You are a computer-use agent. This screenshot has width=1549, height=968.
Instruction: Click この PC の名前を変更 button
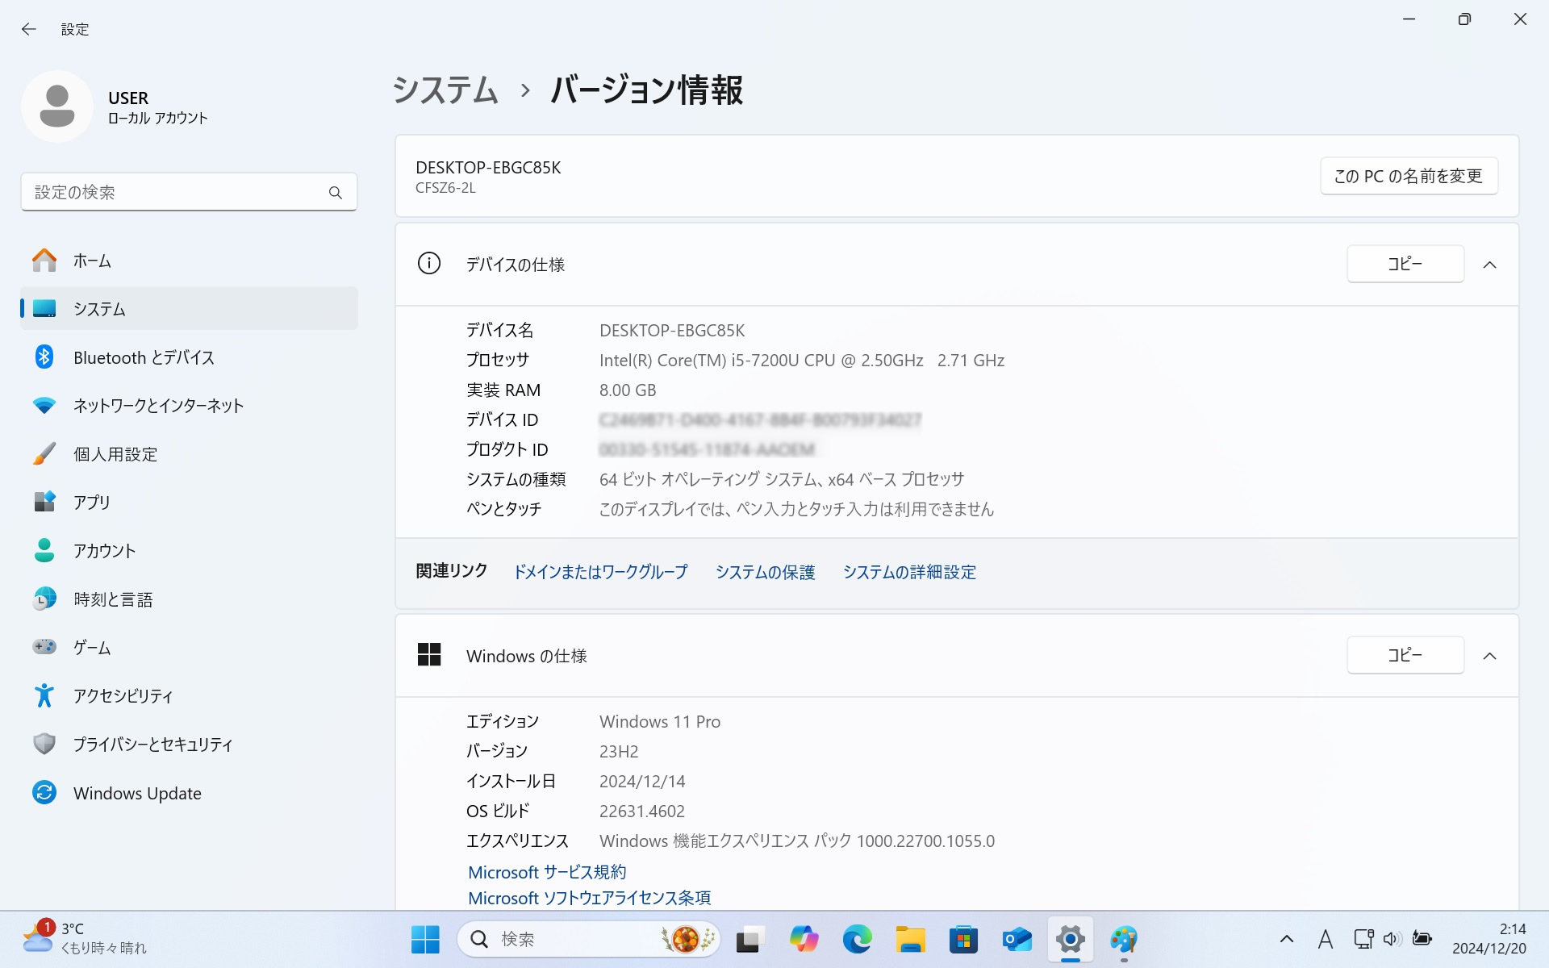pos(1409,176)
